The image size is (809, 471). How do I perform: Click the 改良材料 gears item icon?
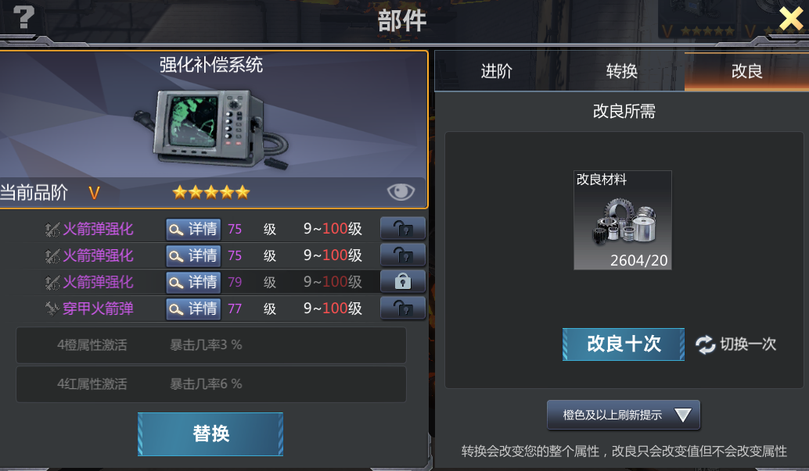click(623, 220)
